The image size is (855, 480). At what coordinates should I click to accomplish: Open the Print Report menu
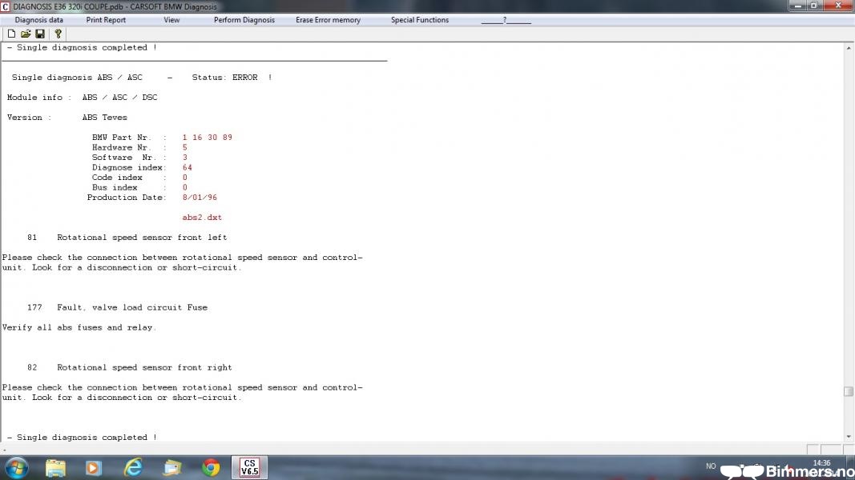[106, 19]
